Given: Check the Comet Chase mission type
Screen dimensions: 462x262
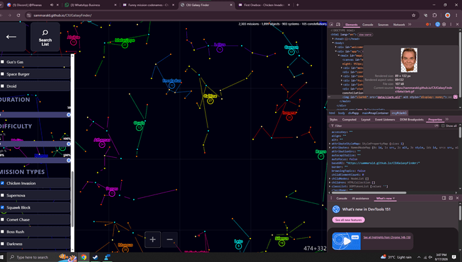Looking at the screenshot, I should pos(3,220).
